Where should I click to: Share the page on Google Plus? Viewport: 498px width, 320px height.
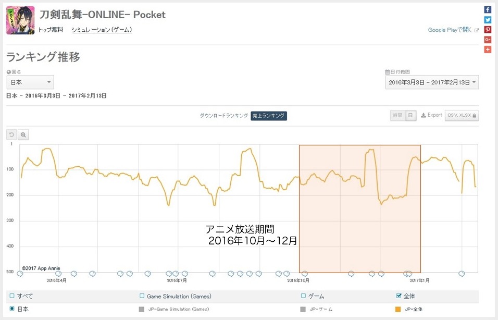488,40
